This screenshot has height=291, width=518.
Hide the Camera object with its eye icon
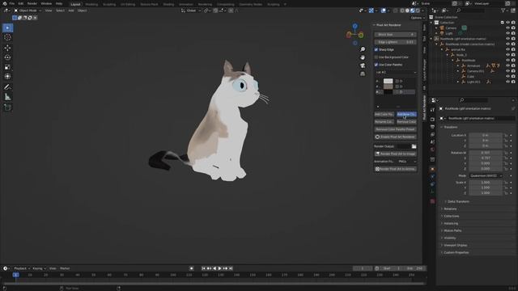tap(507, 28)
